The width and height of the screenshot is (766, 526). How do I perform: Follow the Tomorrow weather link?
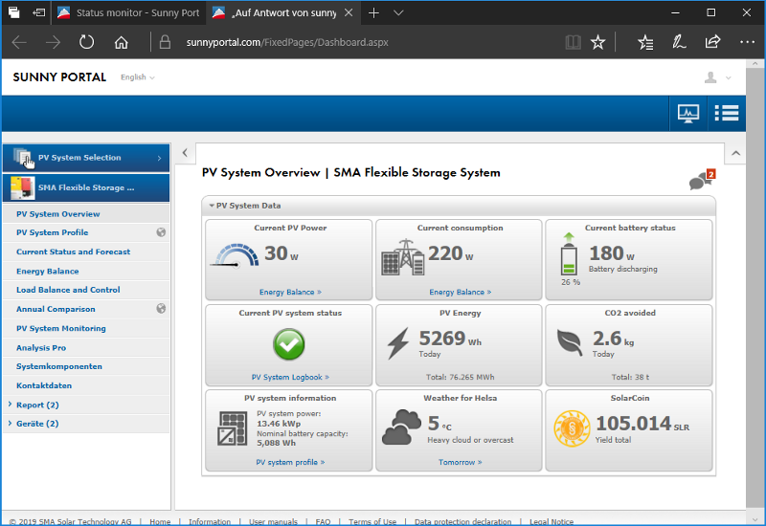(460, 462)
